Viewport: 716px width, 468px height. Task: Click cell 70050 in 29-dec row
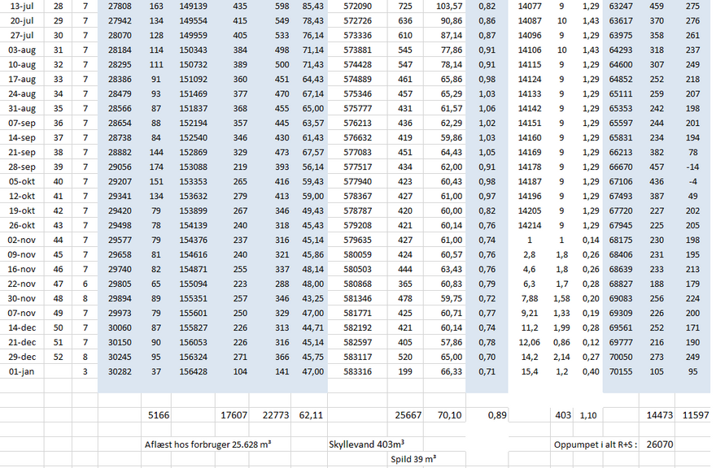621,357
